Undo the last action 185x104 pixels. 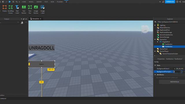point(17,2)
